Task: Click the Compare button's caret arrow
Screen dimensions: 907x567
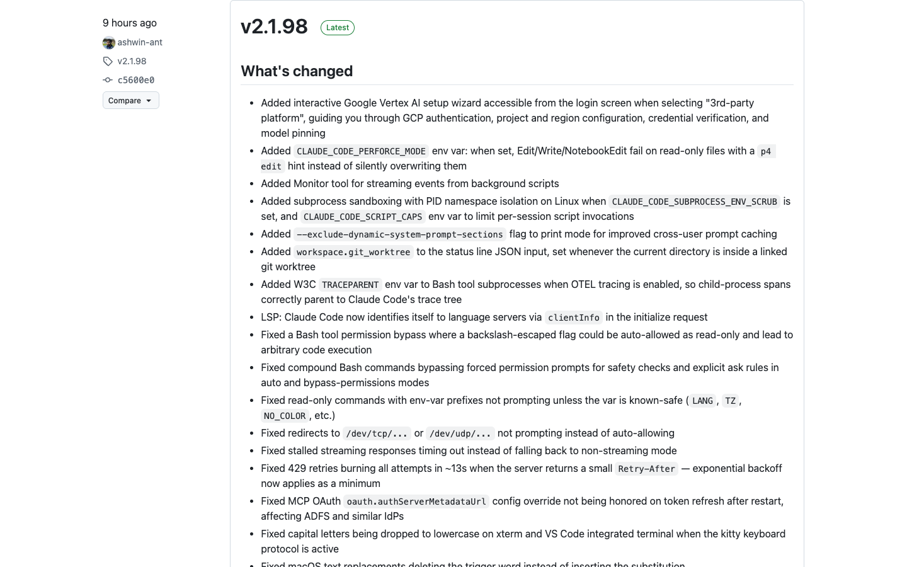Action: coord(149,101)
